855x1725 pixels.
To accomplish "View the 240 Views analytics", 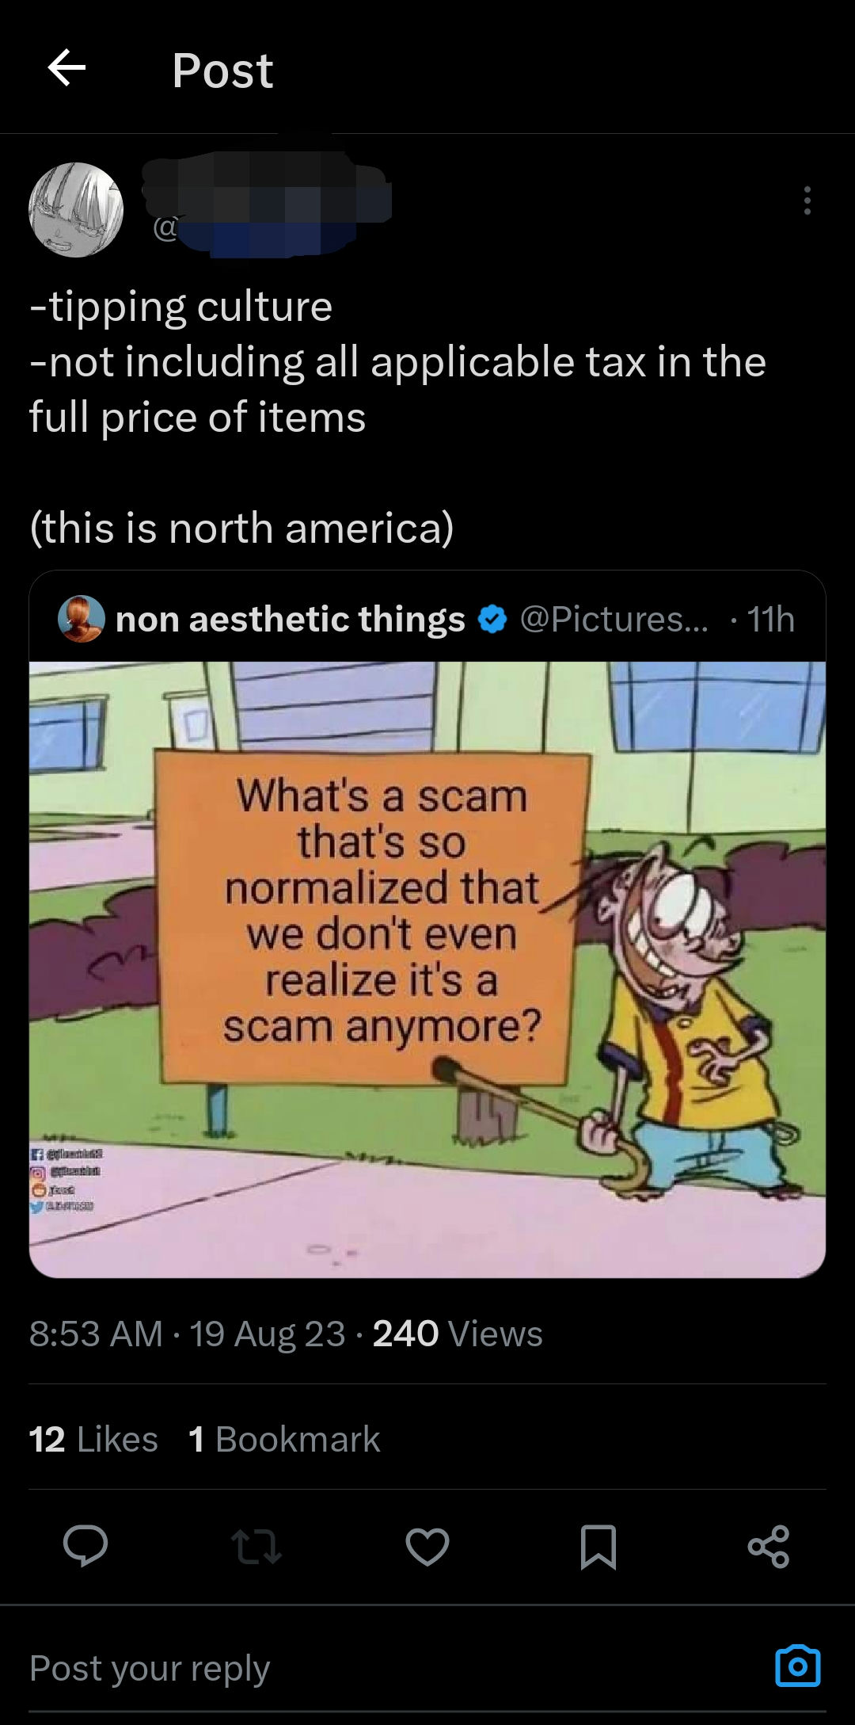I will (458, 1334).
